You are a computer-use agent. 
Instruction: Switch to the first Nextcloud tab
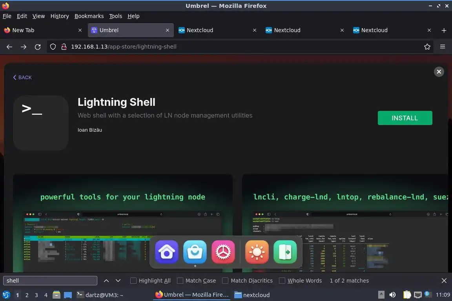[218, 30]
